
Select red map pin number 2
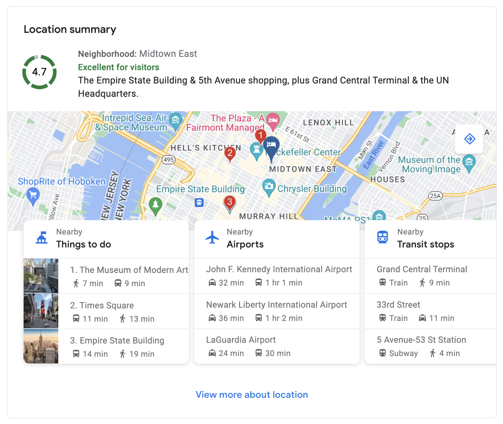click(x=230, y=154)
